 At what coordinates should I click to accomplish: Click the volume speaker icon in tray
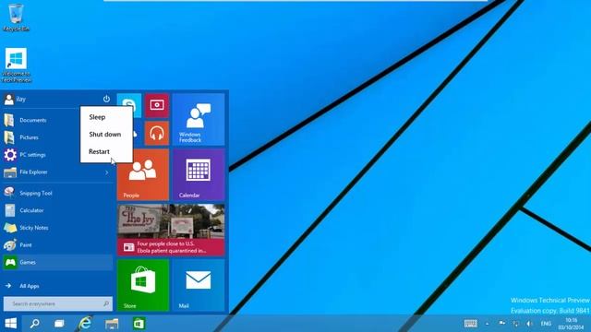(529, 324)
